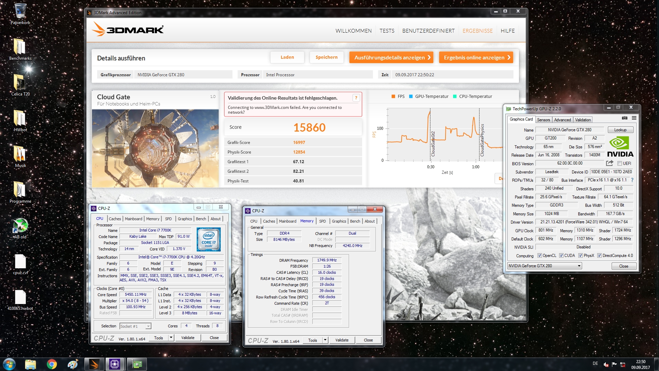Select the Benchmarks folder on desktop
Screen dimensions: 659x371
20,49
